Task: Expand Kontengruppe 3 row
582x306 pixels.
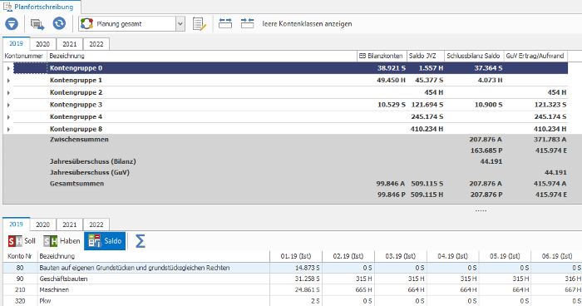Action: (8, 105)
